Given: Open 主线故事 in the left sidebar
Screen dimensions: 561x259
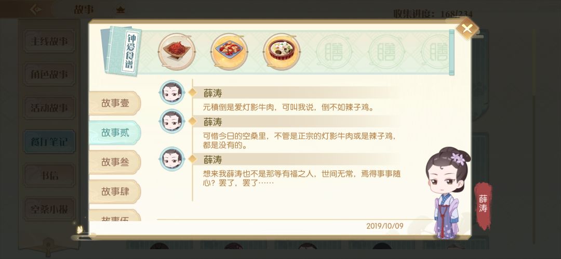Looking at the screenshot, I should pyautogui.click(x=49, y=41).
